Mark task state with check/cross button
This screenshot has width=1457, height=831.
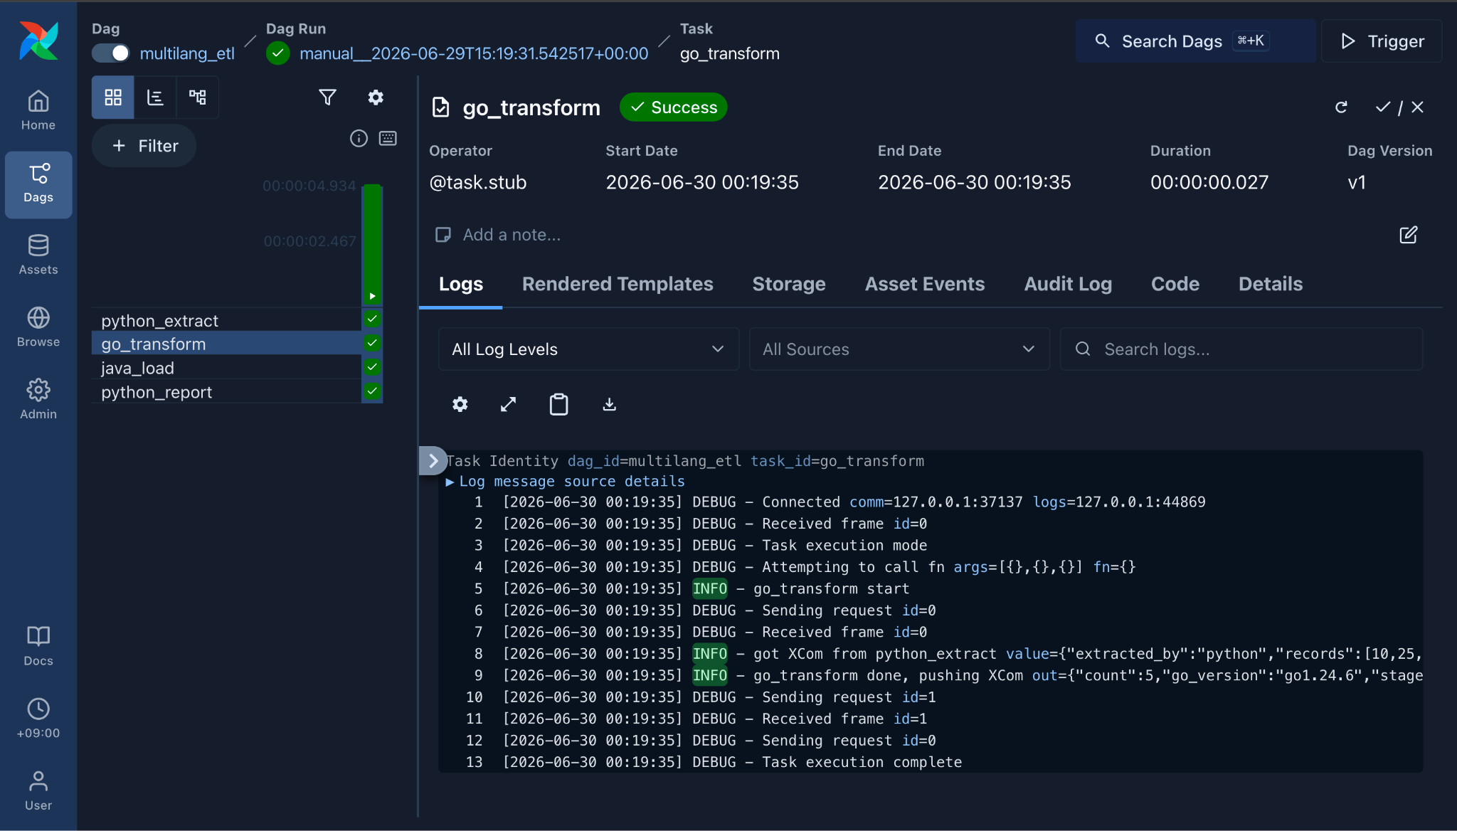[x=1399, y=107]
